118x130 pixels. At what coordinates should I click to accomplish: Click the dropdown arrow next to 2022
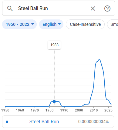32,24
